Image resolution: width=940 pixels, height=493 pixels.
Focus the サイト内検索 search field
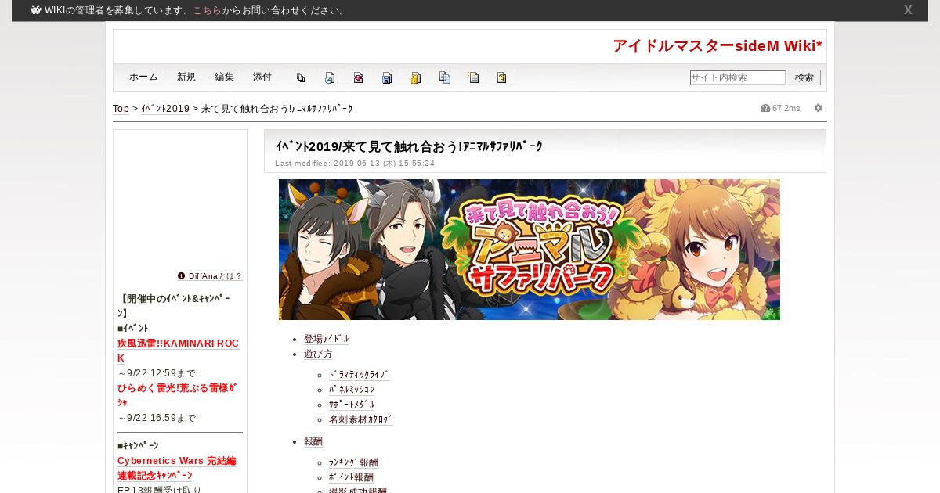click(x=737, y=77)
